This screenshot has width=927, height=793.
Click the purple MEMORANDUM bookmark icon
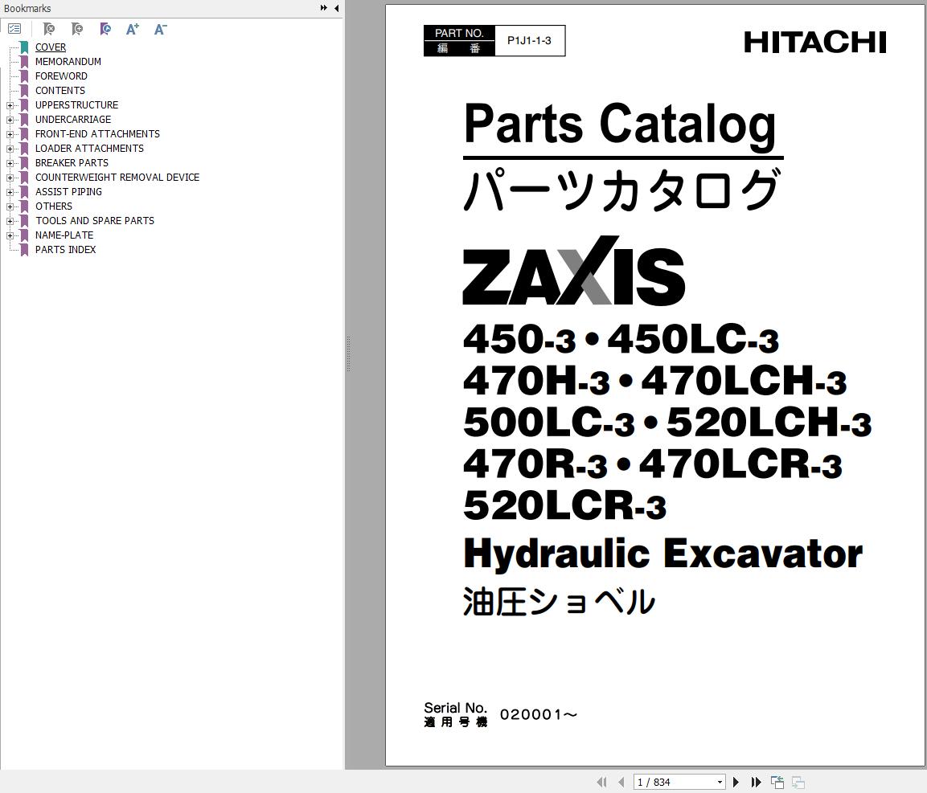[24, 61]
